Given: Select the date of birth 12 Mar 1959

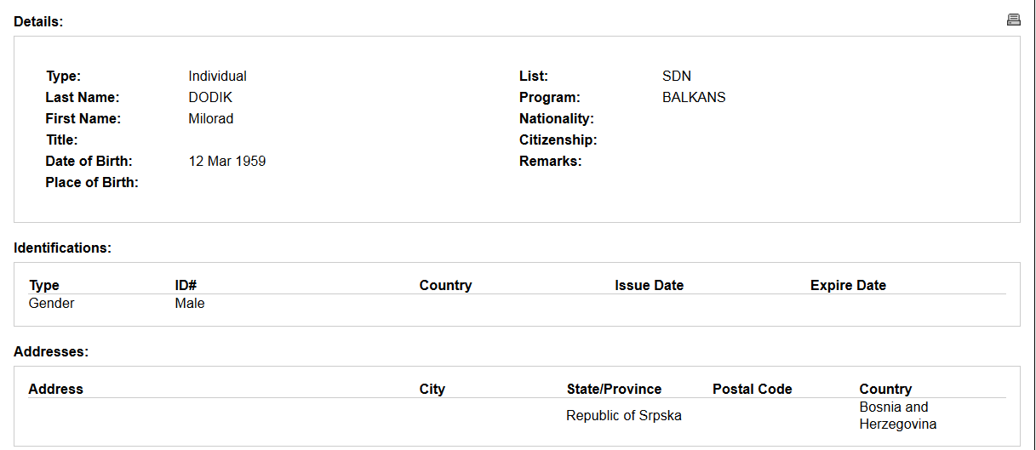Looking at the screenshot, I should (226, 162).
